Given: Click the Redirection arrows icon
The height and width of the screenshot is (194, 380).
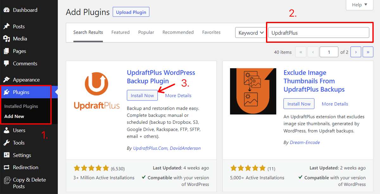Looking at the screenshot, I should 7,167.
